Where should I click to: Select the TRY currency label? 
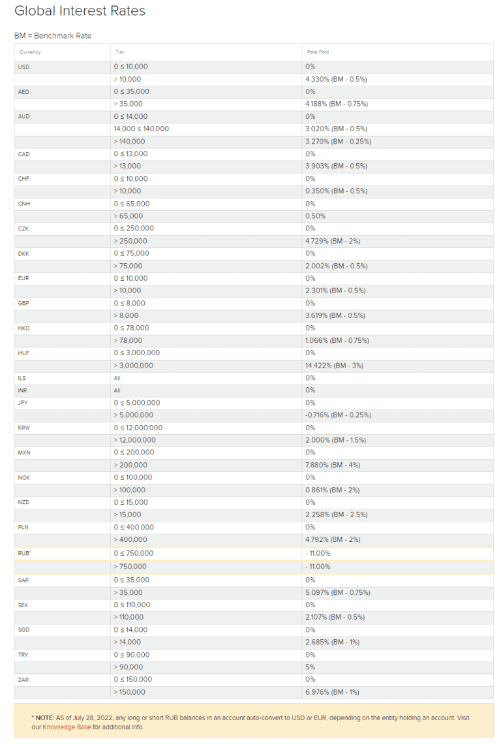23,654
